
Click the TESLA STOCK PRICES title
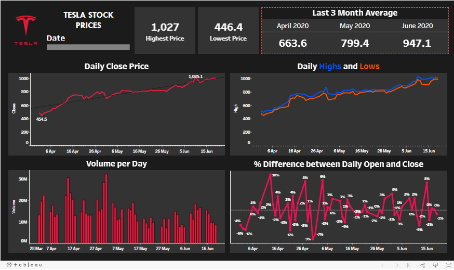tap(88, 20)
